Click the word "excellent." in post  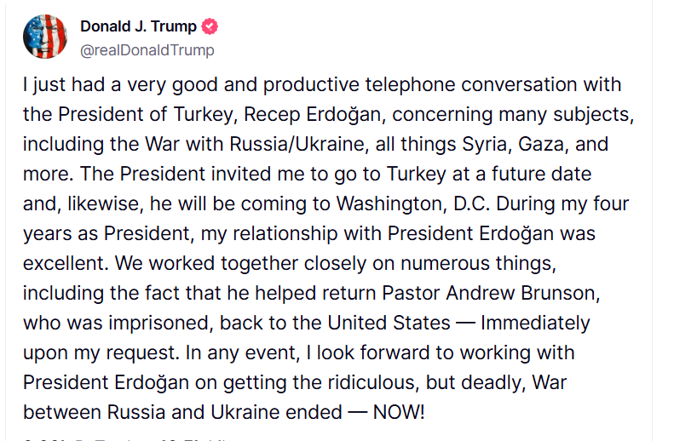pyautogui.click(x=66, y=263)
